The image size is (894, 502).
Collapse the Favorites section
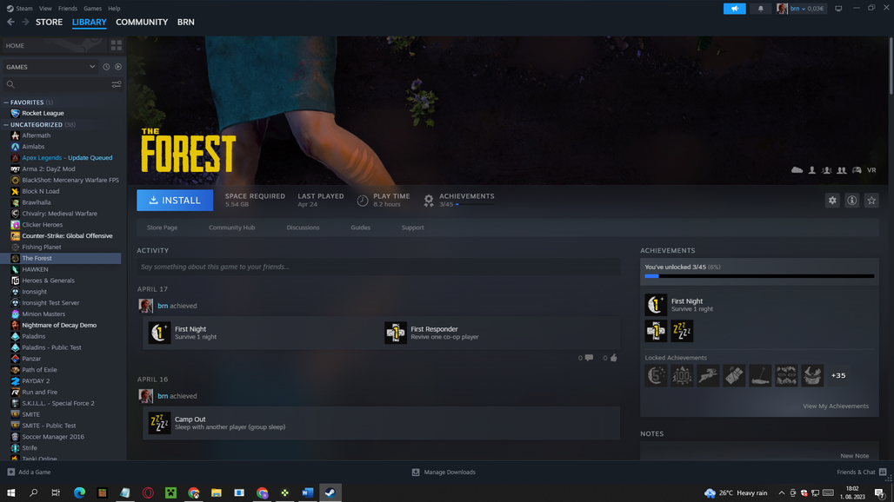coord(6,102)
